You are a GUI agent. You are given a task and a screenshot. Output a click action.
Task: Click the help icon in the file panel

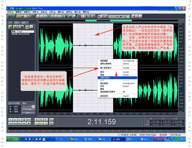(31, 27)
